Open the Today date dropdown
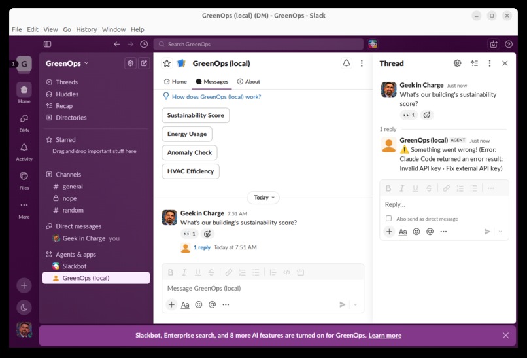This screenshot has height=358, width=527. click(x=263, y=198)
